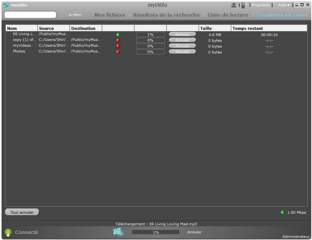Click the '1.60 Mbps' speed readout
This screenshot has width=312, height=240.
[297, 212]
